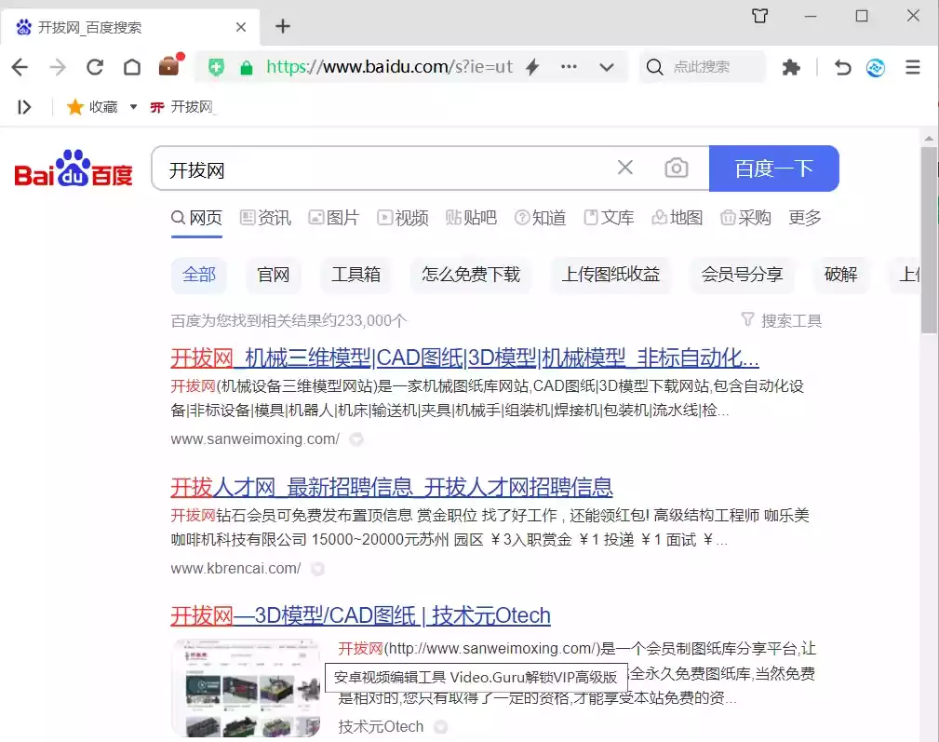Click the 百度一下 search button

click(x=773, y=169)
